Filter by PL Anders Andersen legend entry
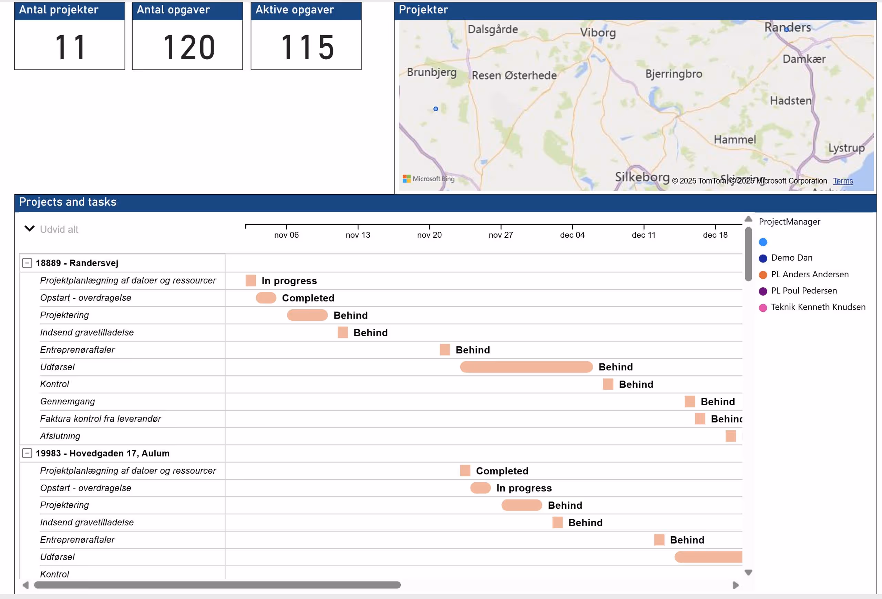This screenshot has height=599, width=882. pos(809,274)
